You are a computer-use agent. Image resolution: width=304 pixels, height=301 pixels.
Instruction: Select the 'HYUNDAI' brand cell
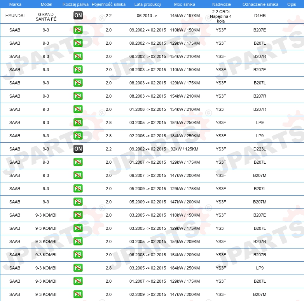pos(15,16)
